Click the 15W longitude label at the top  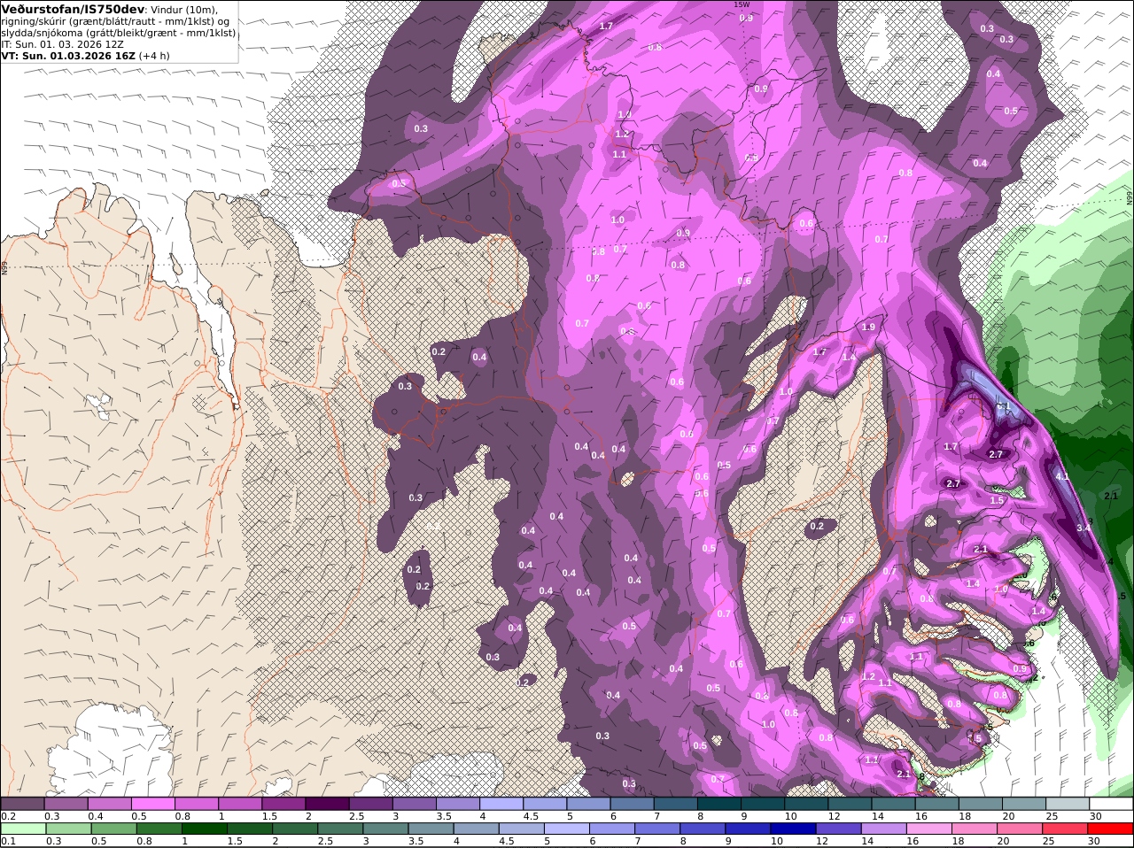[742, 4]
